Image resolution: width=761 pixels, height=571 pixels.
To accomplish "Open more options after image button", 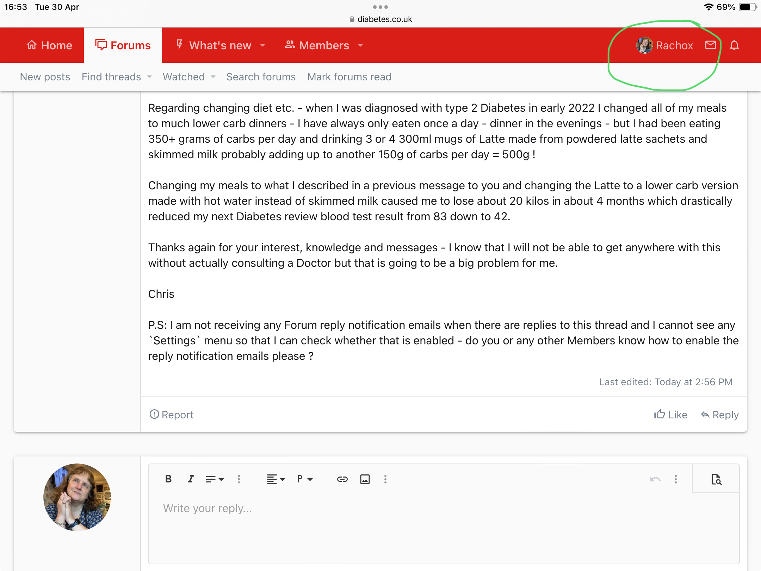I will click(x=385, y=479).
